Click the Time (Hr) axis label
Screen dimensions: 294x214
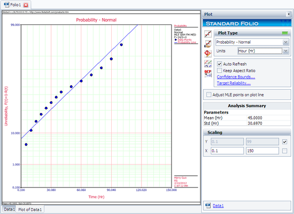point(97,197)
